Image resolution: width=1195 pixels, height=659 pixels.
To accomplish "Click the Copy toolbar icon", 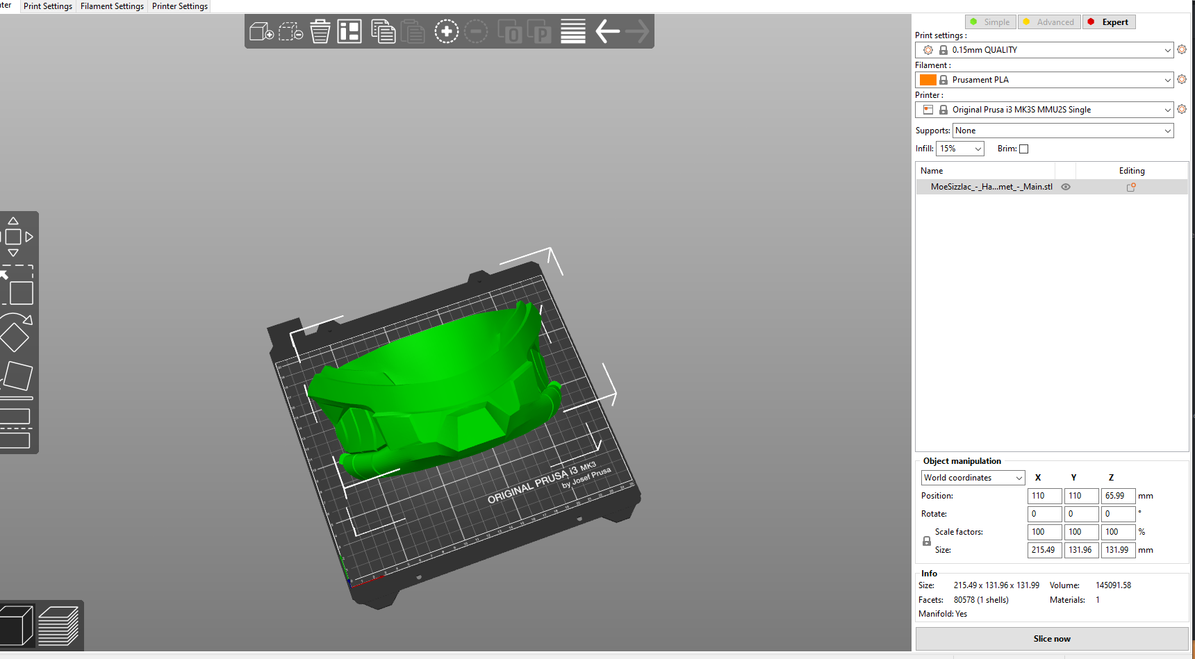I will 383,31.
